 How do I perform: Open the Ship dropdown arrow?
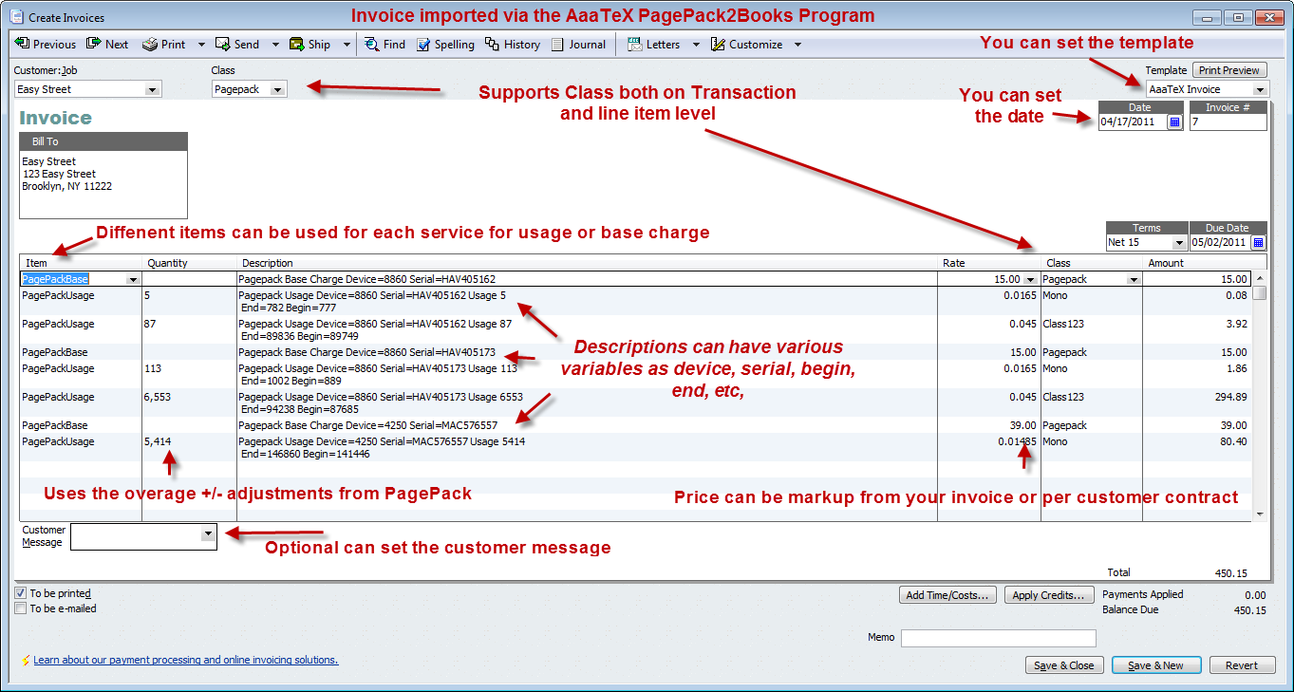[347, 45]
